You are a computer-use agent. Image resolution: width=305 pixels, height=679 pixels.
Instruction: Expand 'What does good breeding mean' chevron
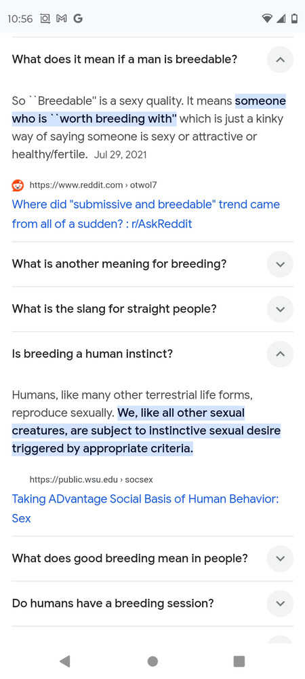point(280,559)
